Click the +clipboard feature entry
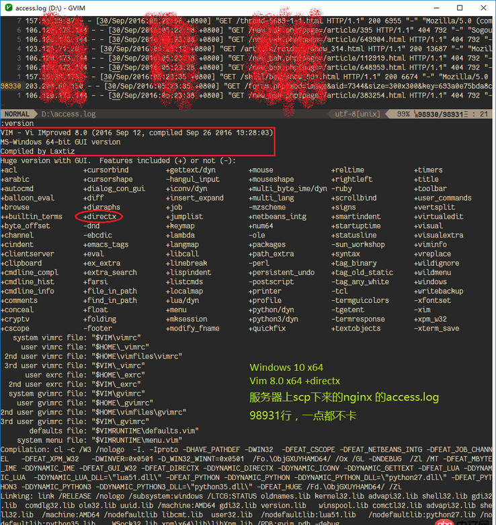496x525 pixels. click(22, 263)
